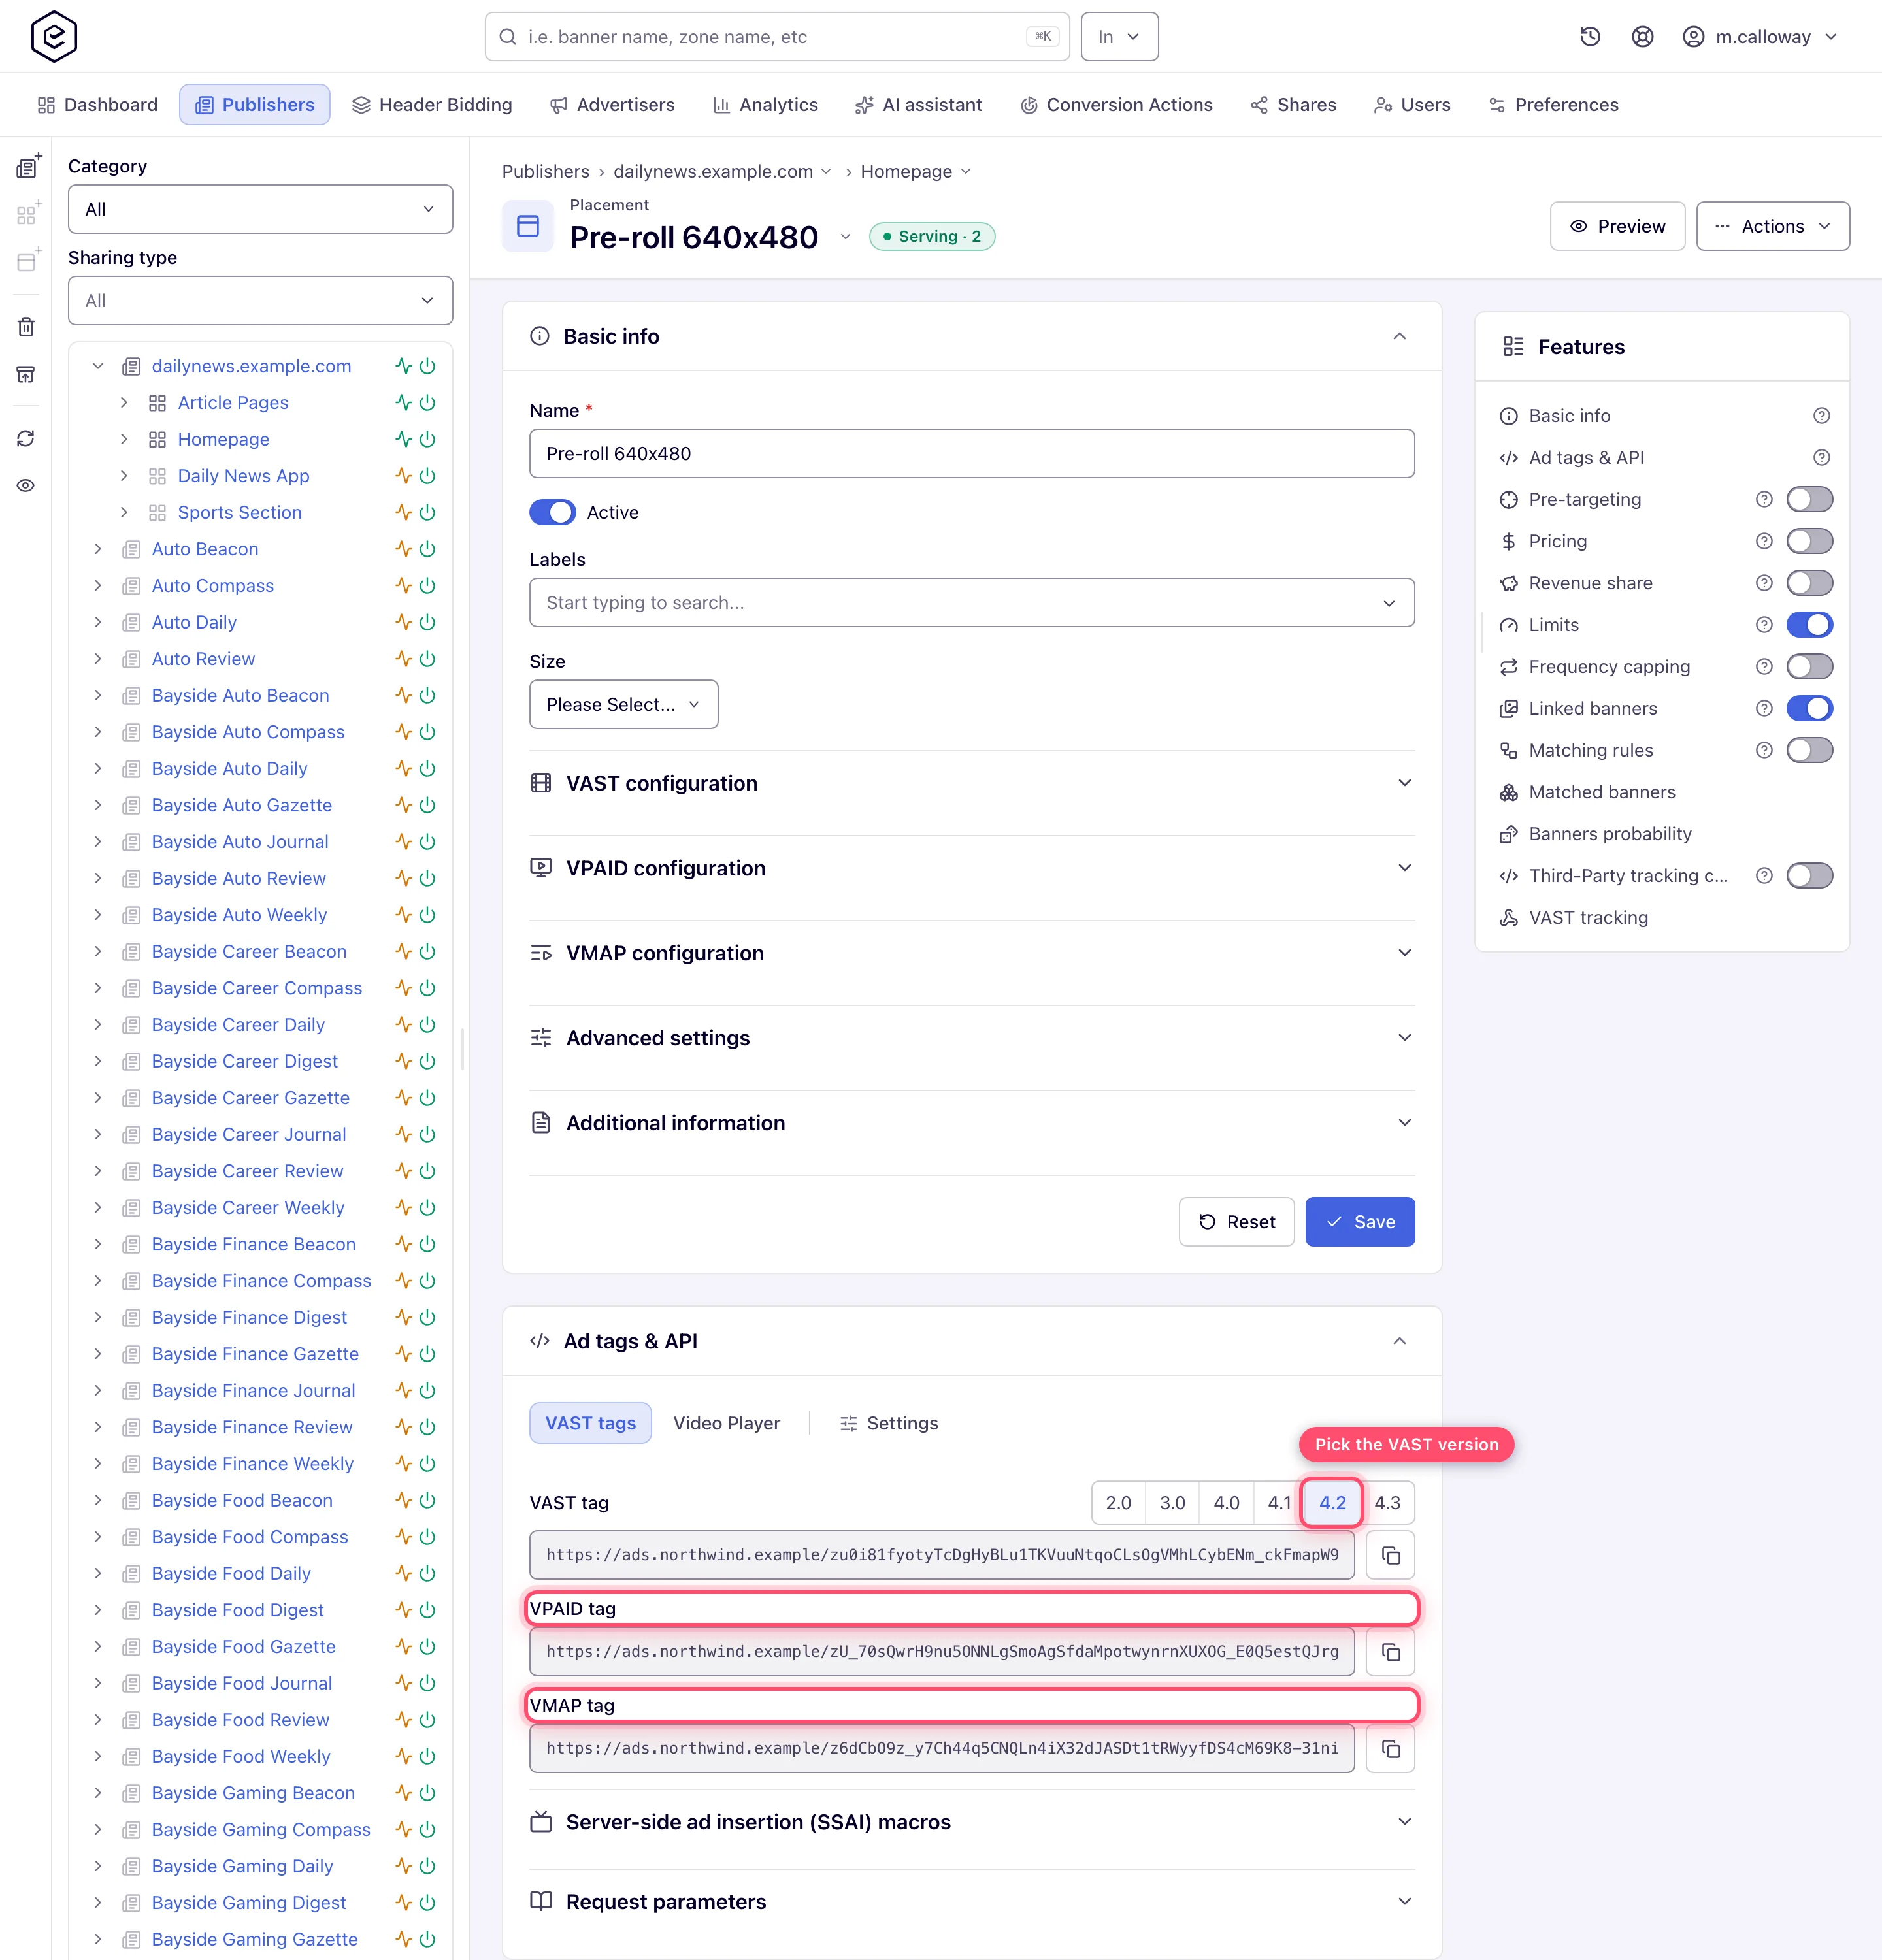Image resolution: width=1882 pixels, height=1960 pixels.
Task: Enable Third-Party tracking toggle
Action: pyautogui.click(x=1809, y=876)
